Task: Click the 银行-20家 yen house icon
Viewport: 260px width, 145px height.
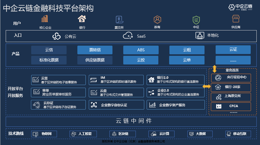Action: point(218,87)
